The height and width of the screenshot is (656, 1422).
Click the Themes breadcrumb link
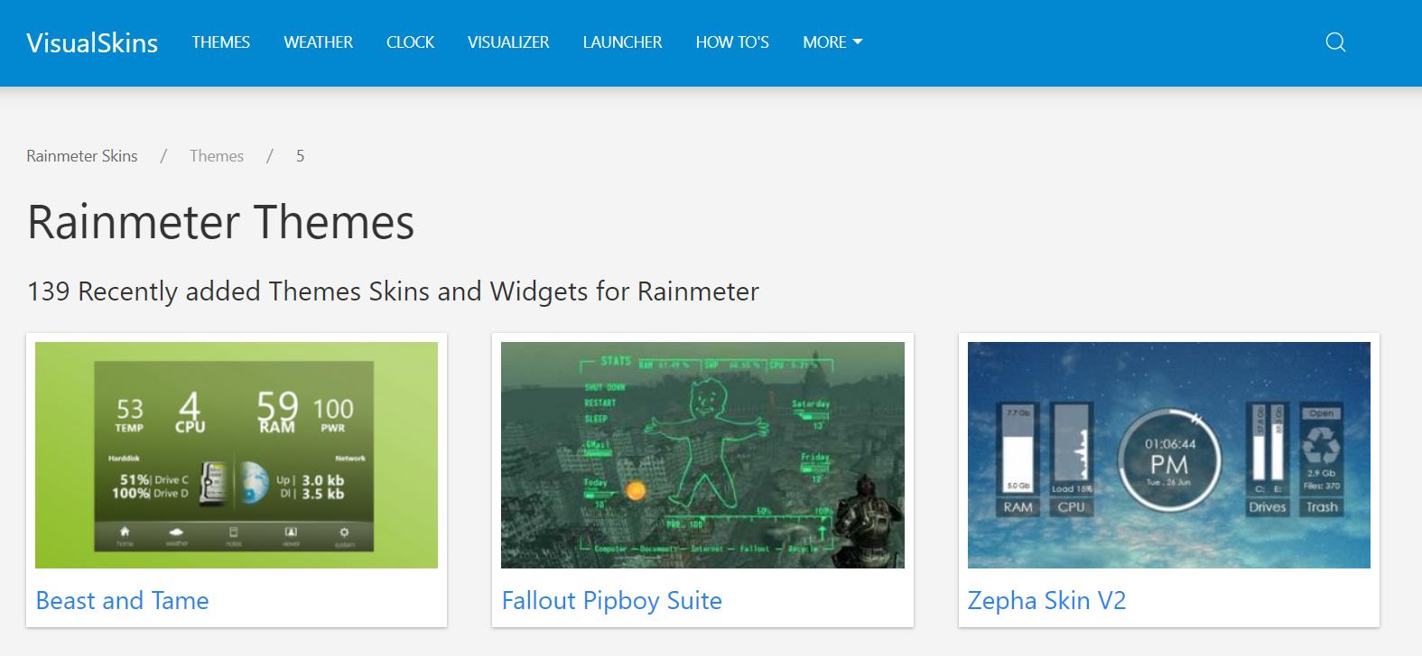pos(217,156)
